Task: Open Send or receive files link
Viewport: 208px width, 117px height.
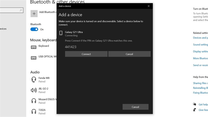Action: (200, 65)
